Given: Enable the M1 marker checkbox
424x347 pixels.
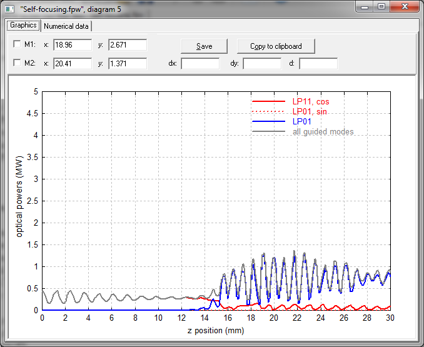Looking at the screenshot, I should (17, 44).
